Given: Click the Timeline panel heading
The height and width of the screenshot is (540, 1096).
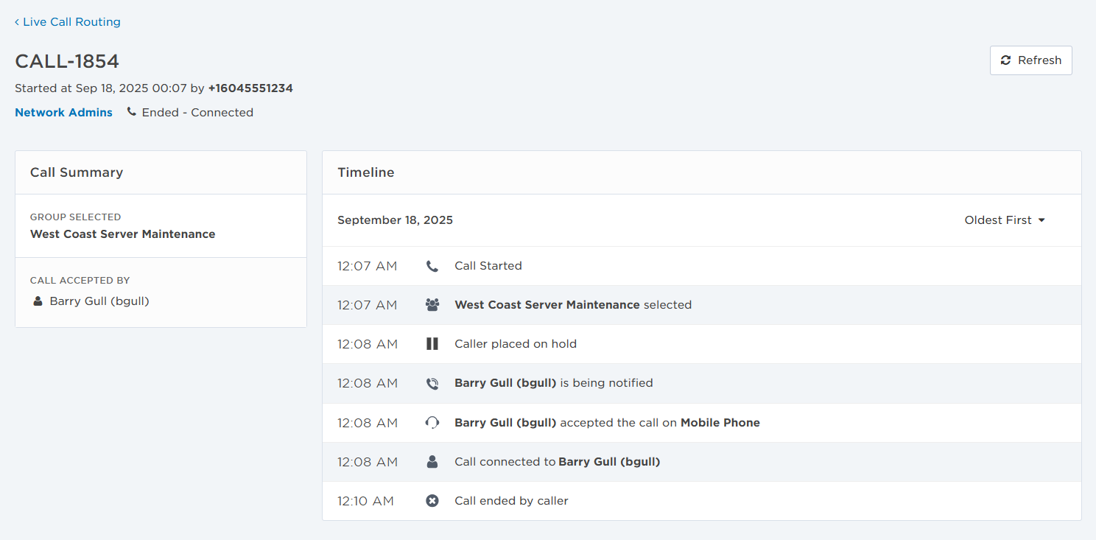Looking at the screenshot, I should click(366, 172).
